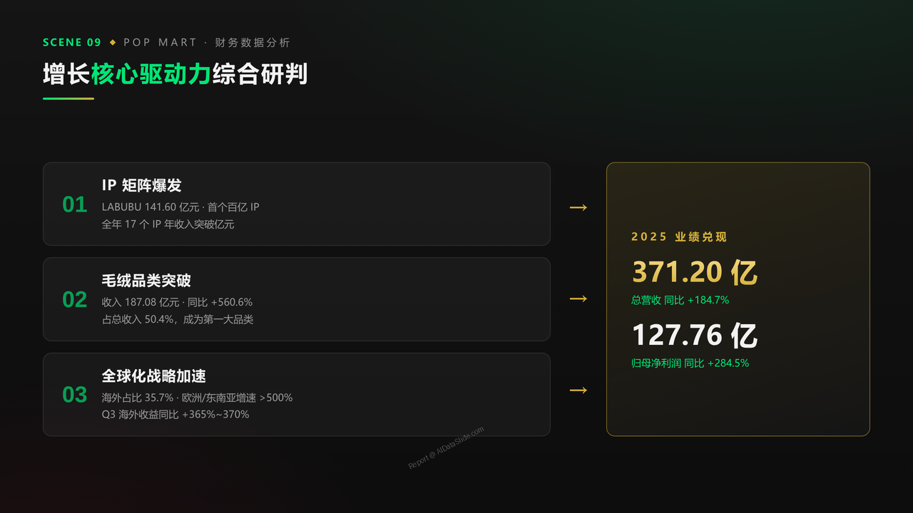Click the number '01' in the first card
This screenshot has height=513, width=913.
[x=75, y=204]
